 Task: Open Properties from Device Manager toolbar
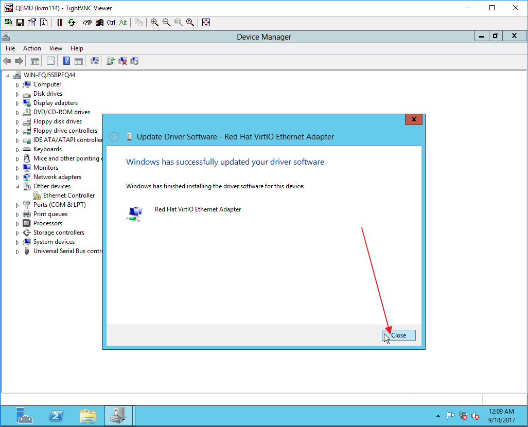click(50, 61)
